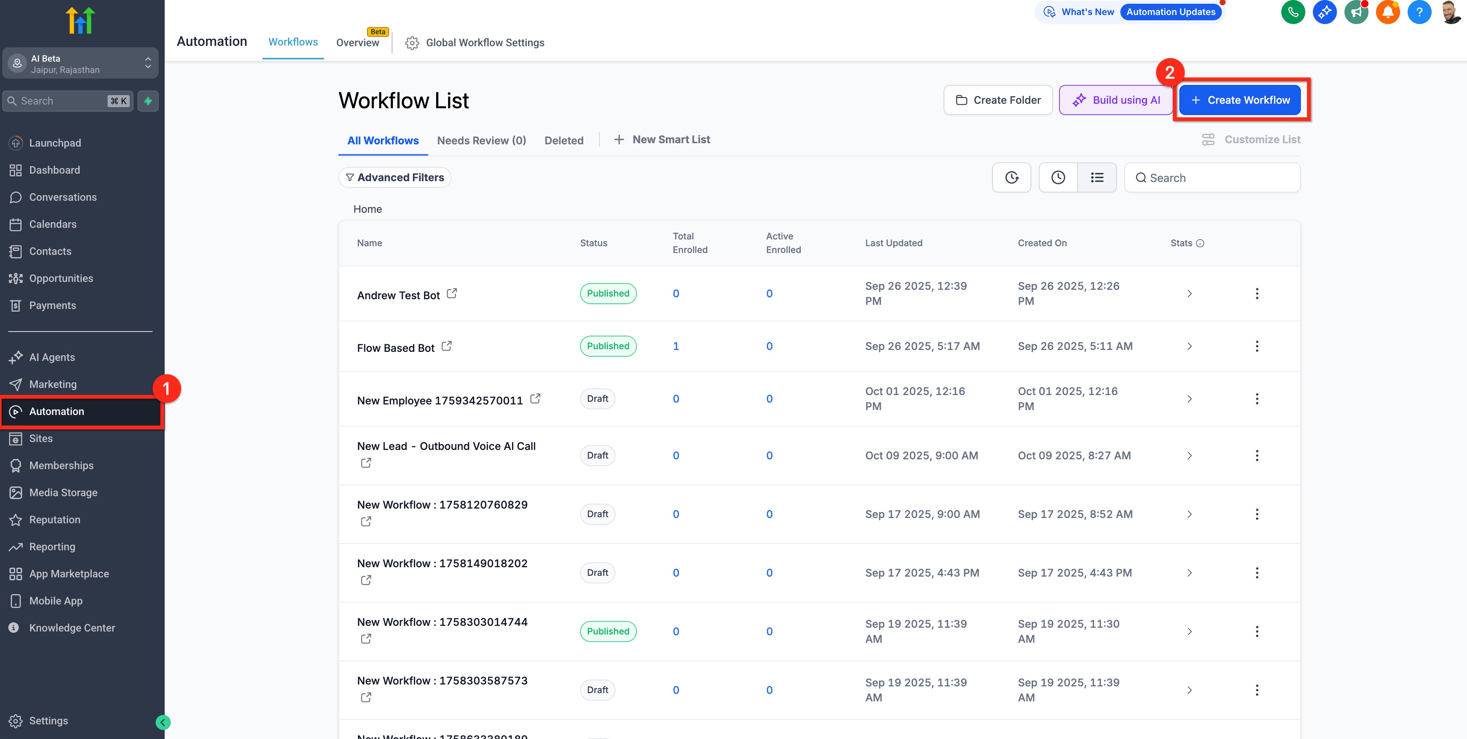Click the megaphone announcements icon
Image resolution: width=1467 pixels, height=739 pixels.
(1356, 12)
